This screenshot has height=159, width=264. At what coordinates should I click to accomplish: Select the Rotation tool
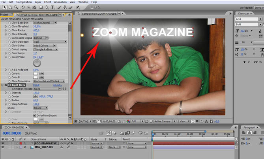23,7
